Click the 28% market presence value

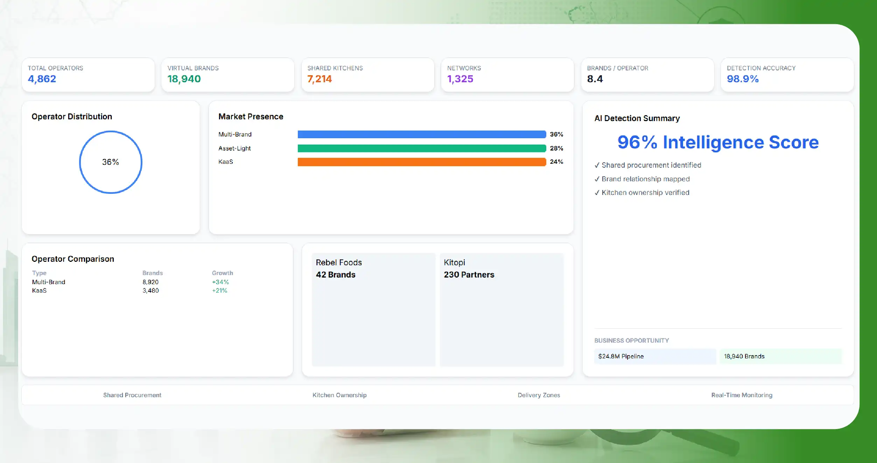click(556, 148)
